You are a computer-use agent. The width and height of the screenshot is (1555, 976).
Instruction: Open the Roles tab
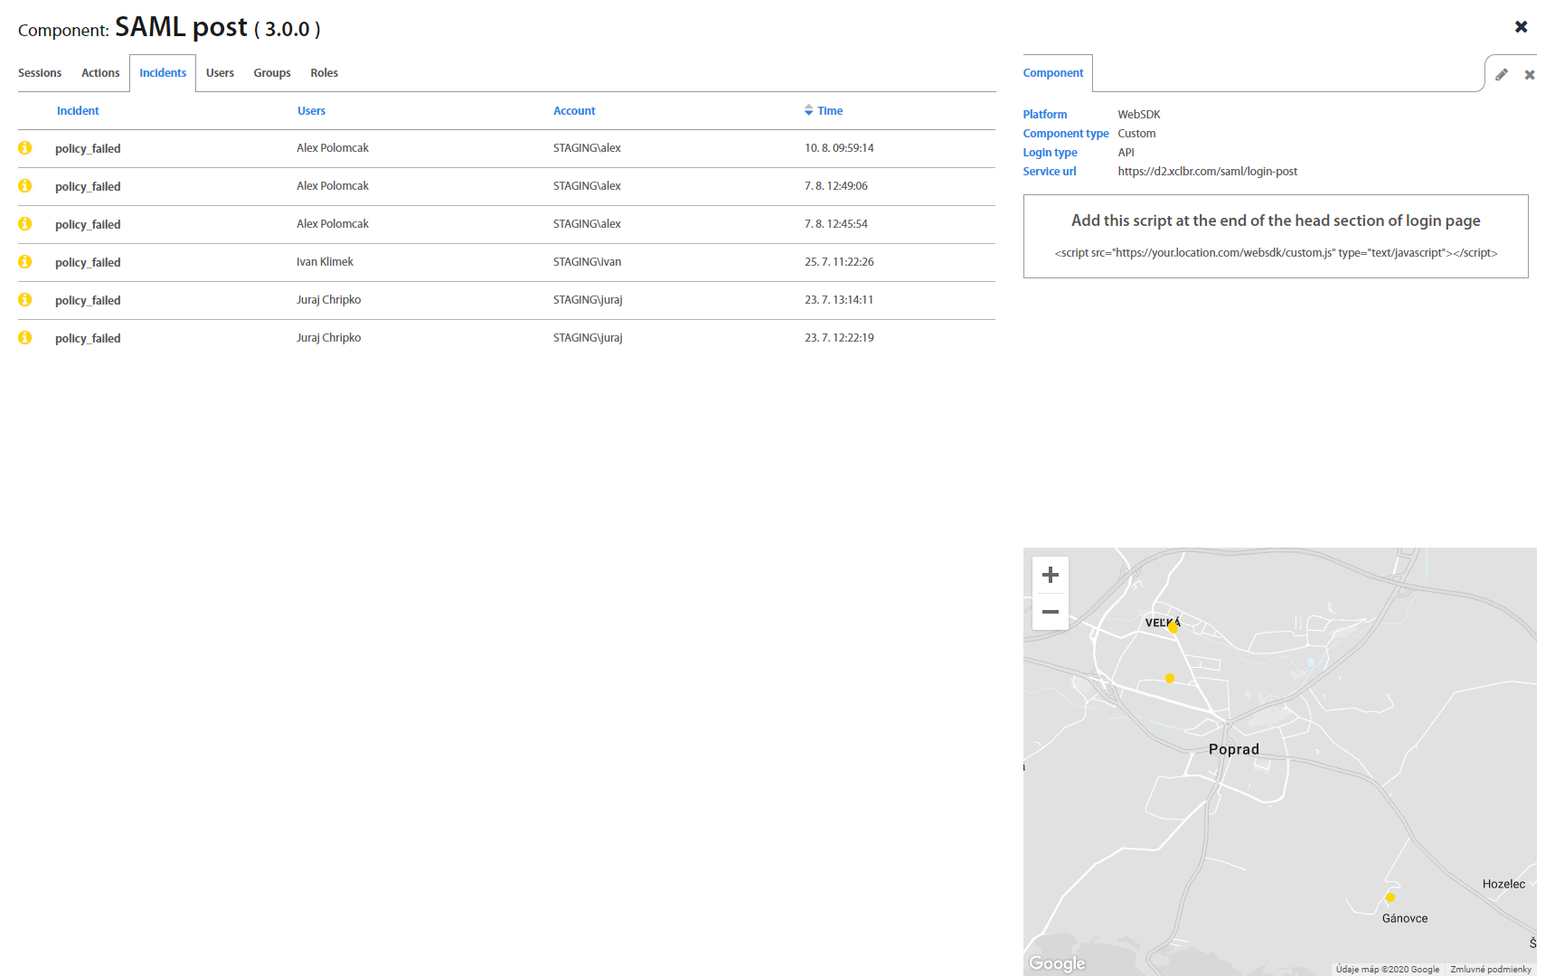[324, 73]
